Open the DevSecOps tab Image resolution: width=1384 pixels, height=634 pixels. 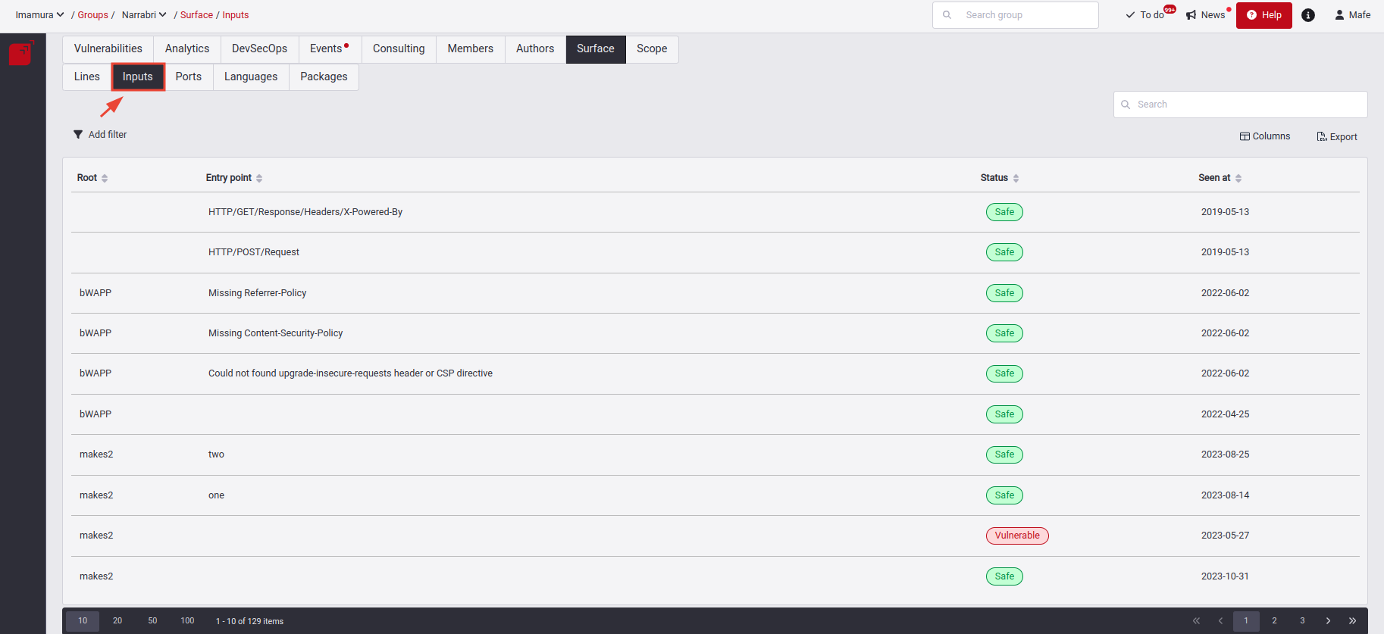259,49
